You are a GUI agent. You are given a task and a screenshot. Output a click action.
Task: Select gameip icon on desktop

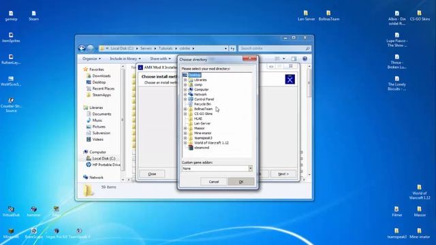11,16
